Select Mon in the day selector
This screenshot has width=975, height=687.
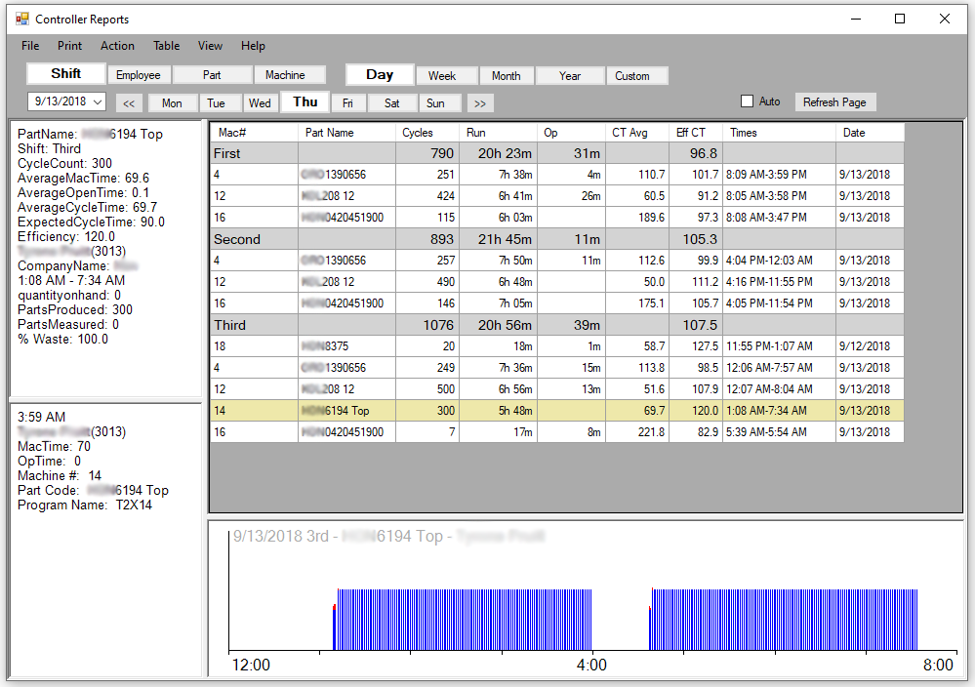click(x=172, y=103)
